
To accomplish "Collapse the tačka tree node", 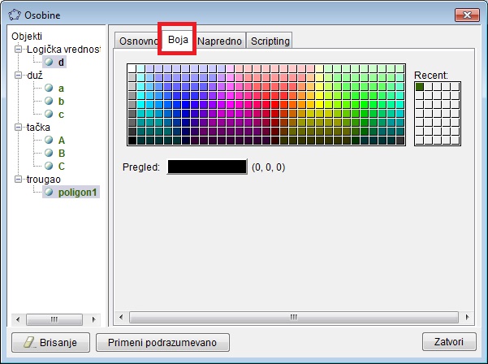I will [x=19, y=127].
